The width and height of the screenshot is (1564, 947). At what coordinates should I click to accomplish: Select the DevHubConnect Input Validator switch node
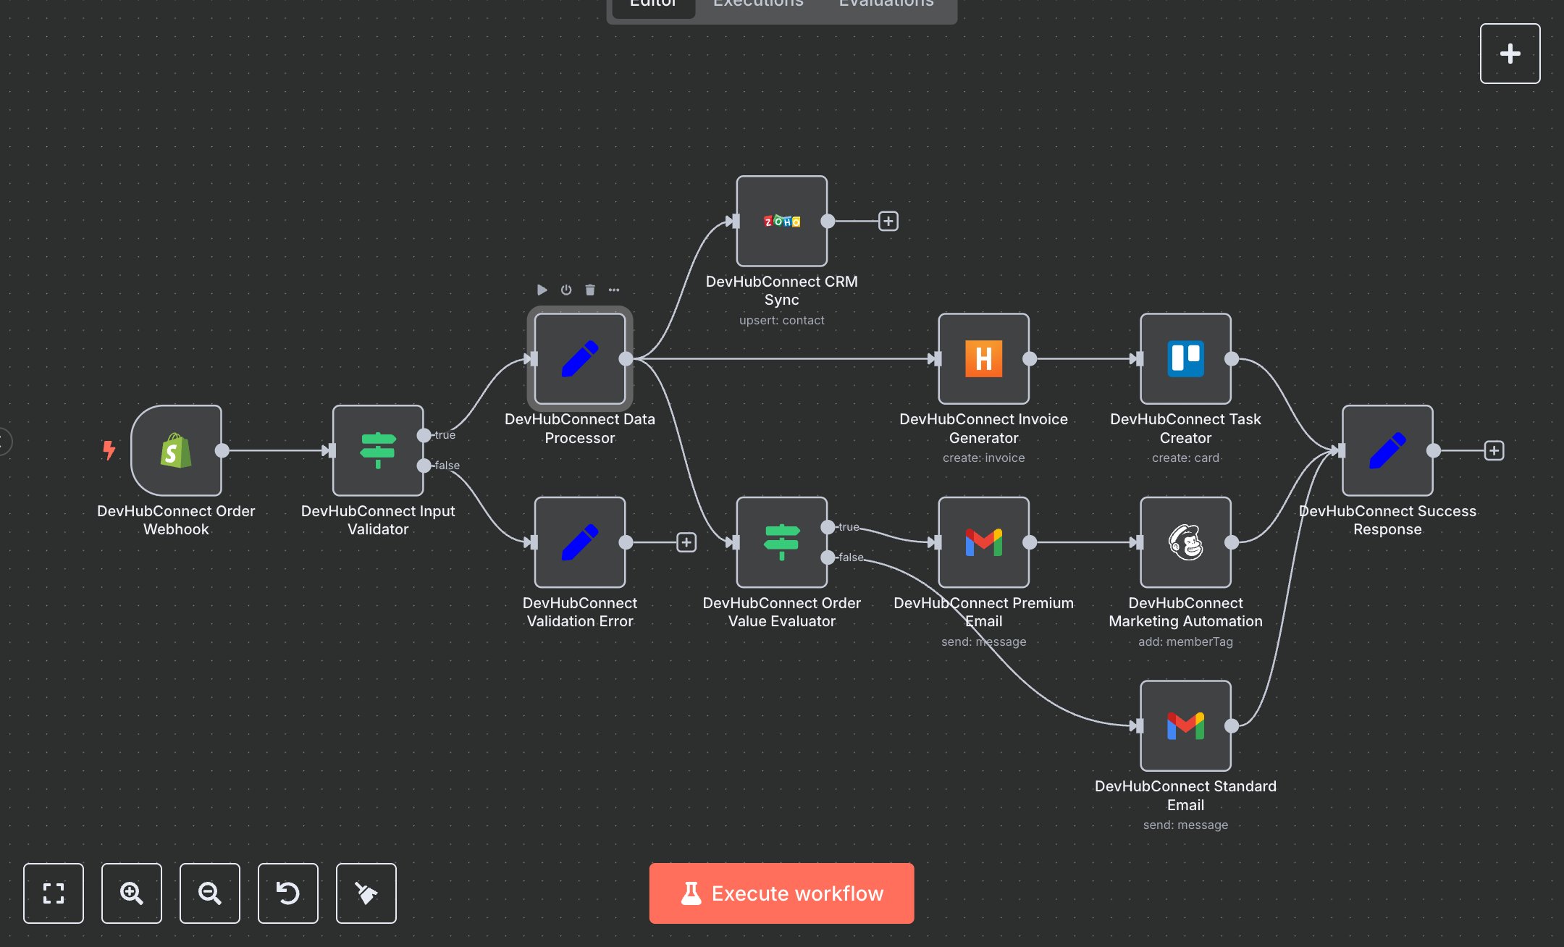(377, 450)
